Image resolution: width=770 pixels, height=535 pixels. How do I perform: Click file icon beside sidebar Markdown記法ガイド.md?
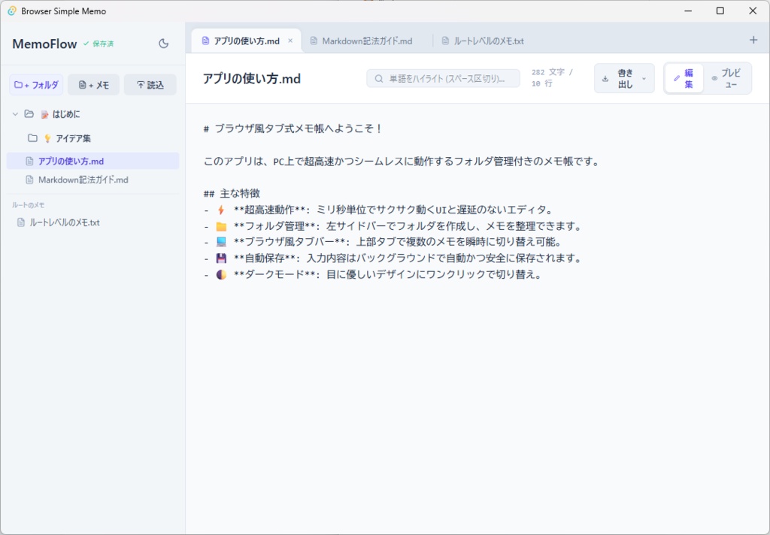[x=29, y=180]
